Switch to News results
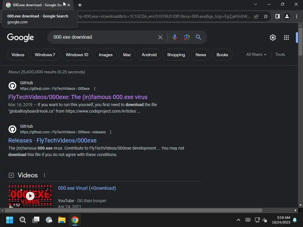The width and height of the screenshot is (303, 227). (201, 55)
